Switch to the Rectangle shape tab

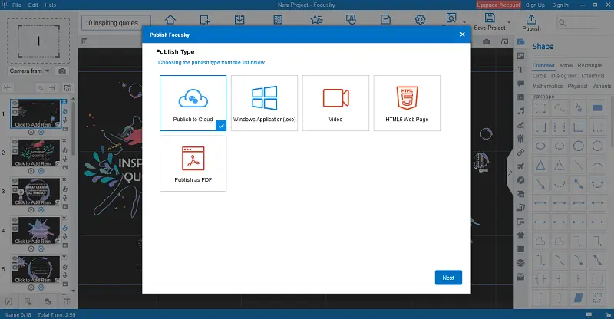[x=589, y=65]
